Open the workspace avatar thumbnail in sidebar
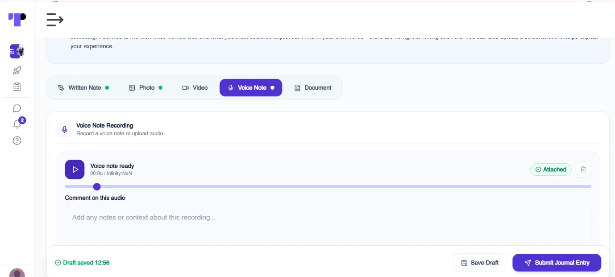Viewport: 615px width, 277px height. pyautogui.click(x=17, y=51)
